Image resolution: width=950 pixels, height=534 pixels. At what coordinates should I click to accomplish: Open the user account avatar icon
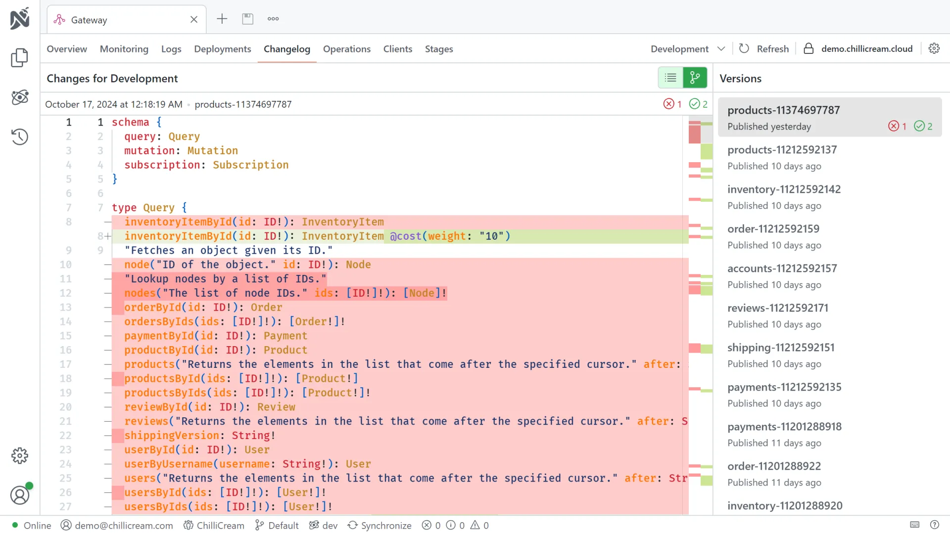[20, 495]
